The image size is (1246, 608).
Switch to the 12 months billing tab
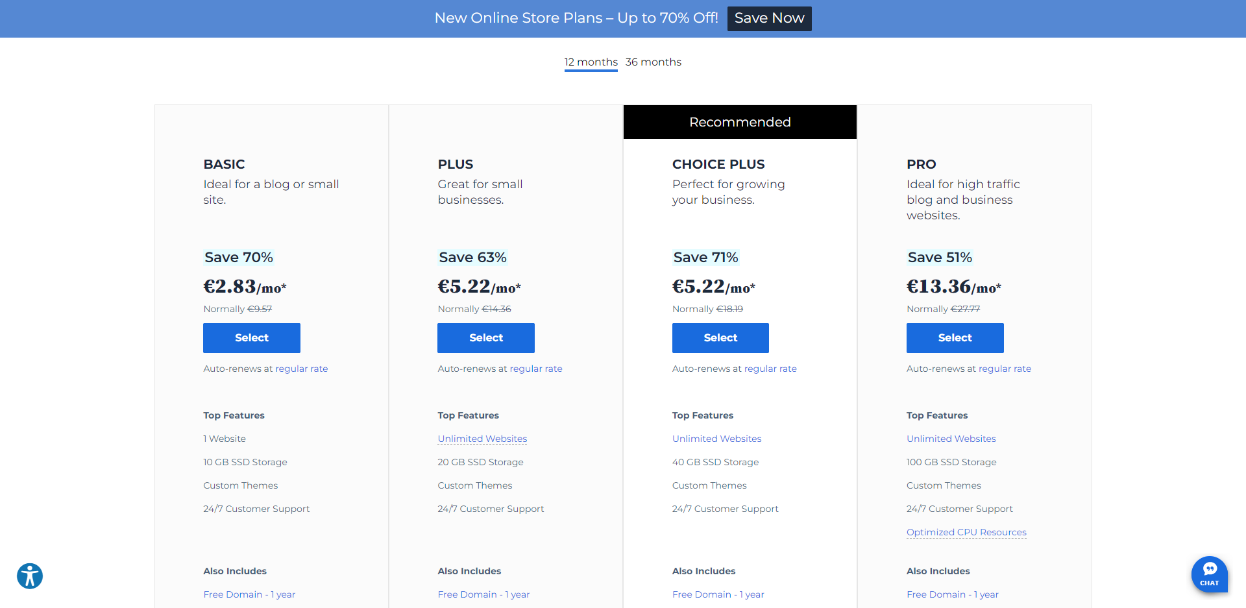(591, 62)
